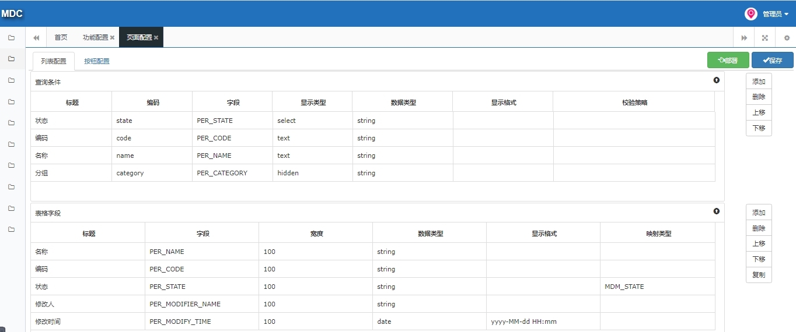Click the blue 保存 button
796x332 pixels.
point(773,60)
